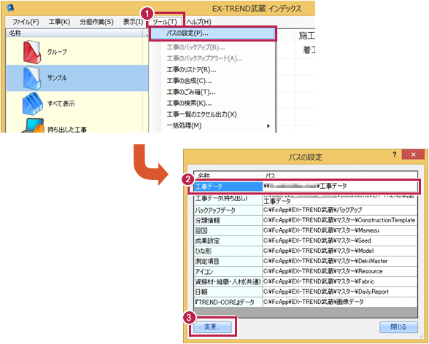Select 工事のリストア(R)... menu entry

191,70
